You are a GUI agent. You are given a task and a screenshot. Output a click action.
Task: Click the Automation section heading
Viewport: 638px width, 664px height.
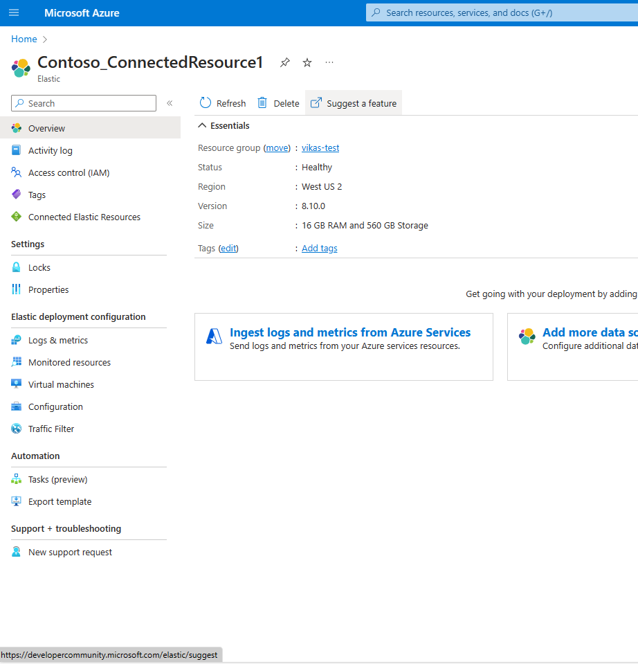tap(35, 456)
